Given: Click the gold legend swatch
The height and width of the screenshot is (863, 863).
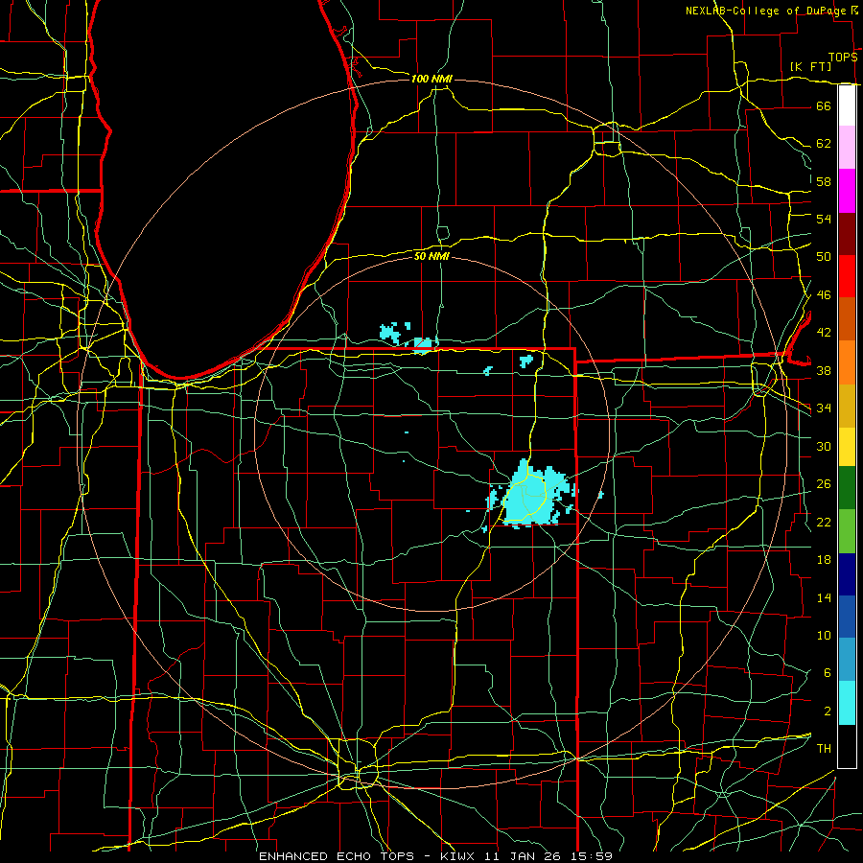Looking at the screenshot, I should (x=847, y=406).
